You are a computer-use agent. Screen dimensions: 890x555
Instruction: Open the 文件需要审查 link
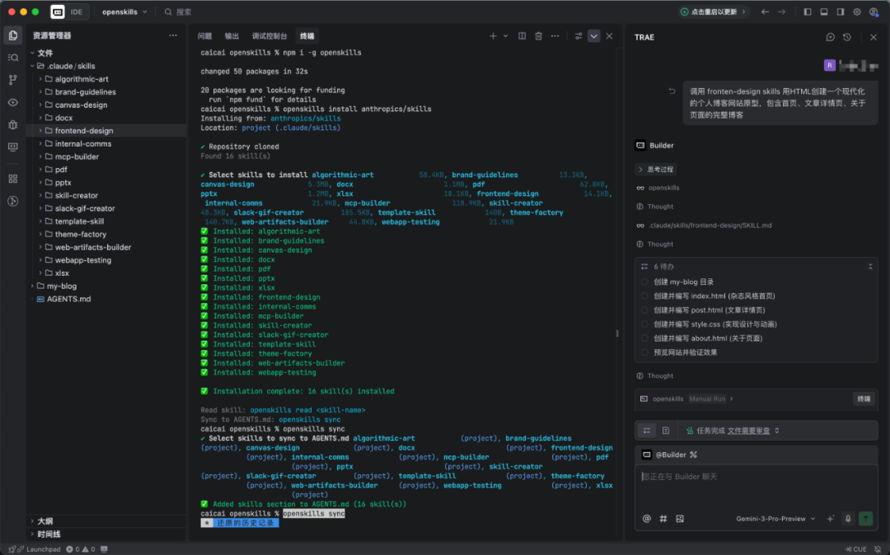click(748, 431)
